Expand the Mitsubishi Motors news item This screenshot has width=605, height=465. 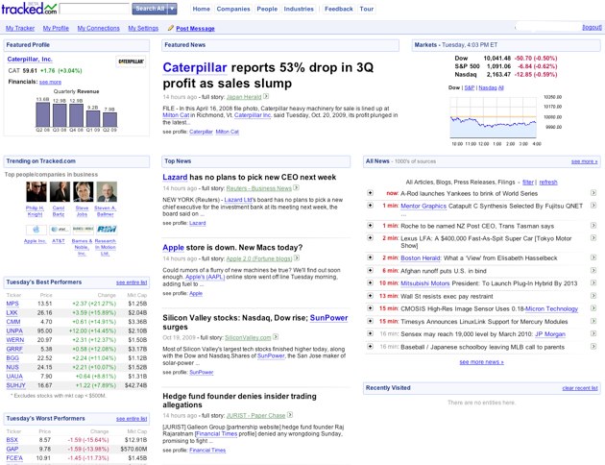370,282
